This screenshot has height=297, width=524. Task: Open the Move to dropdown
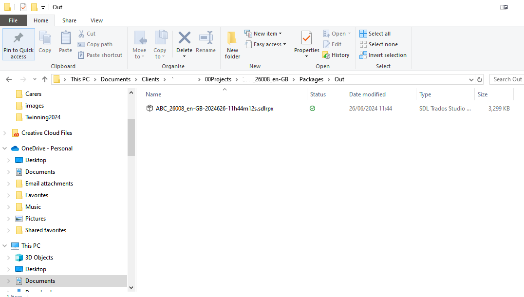tap(140, 44)
